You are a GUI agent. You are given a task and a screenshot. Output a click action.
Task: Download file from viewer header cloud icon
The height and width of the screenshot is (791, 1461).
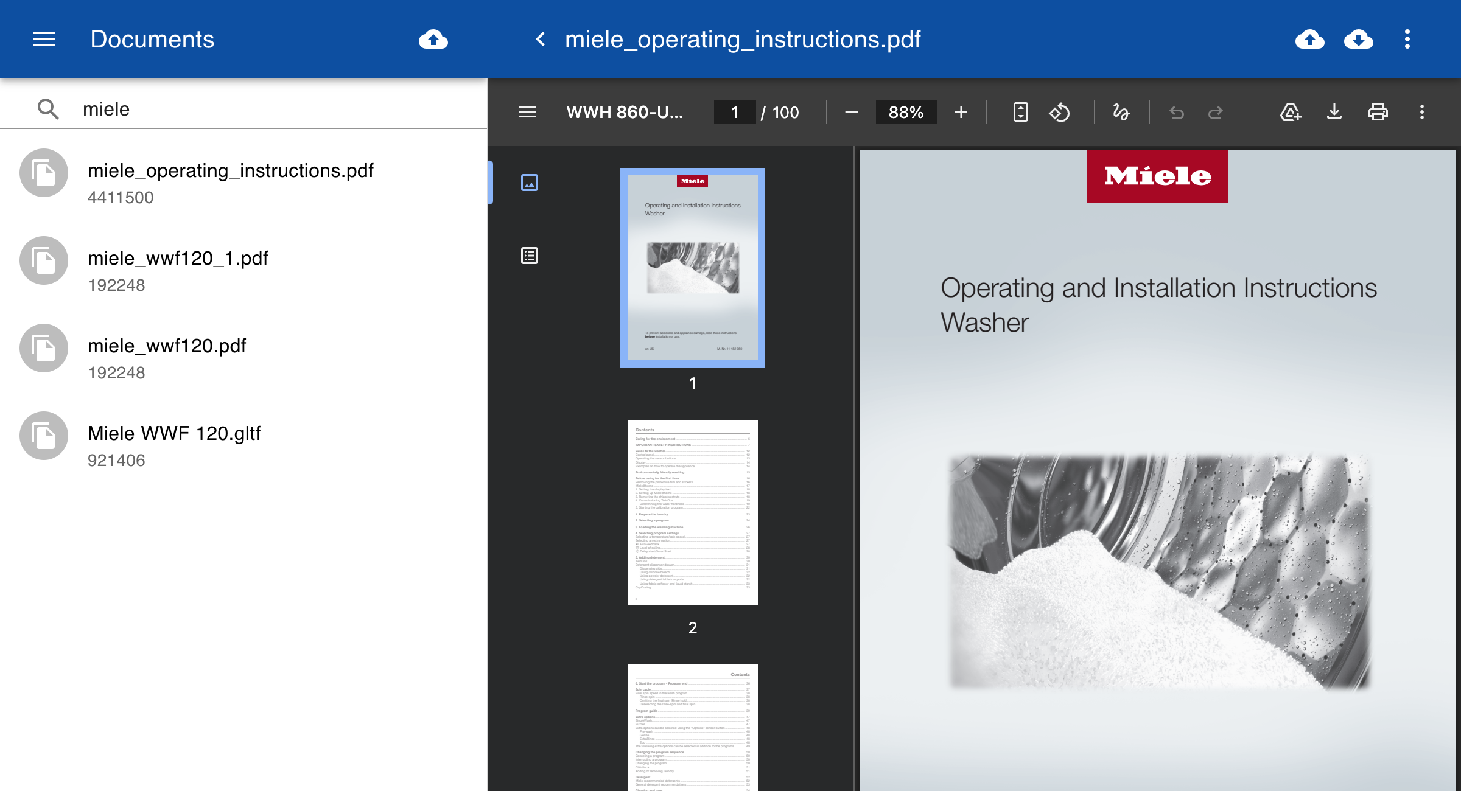tap(1359, 40)
